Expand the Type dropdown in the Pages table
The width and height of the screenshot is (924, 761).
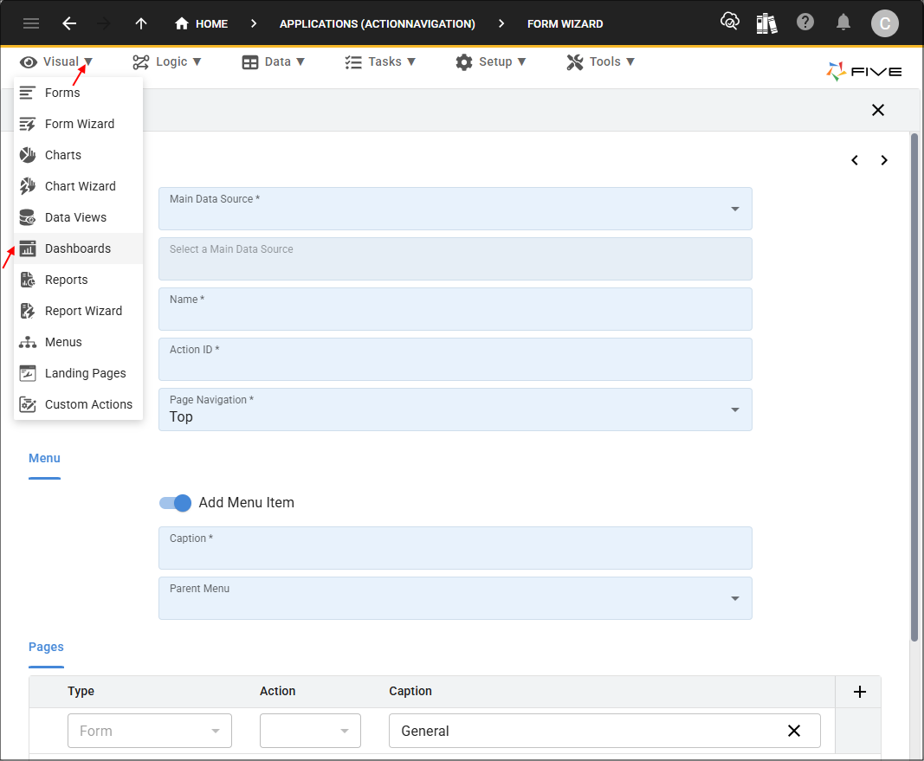[216, 731]
